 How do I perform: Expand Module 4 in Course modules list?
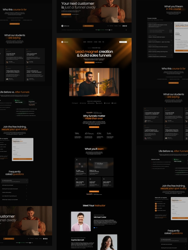pos(160,46)
